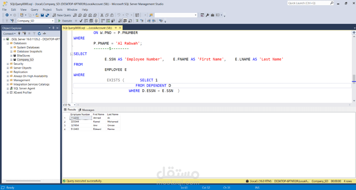Click the Object Explorer connect plug icon
Screen dimensions: 356x190
point(19,34)
